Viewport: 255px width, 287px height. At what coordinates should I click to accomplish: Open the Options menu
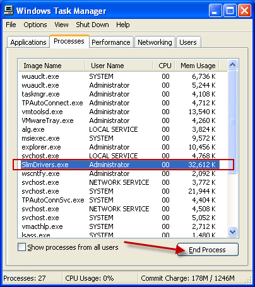(35, 25)
